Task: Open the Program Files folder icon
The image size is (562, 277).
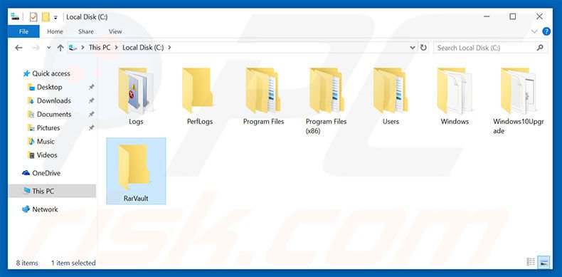Action: [263, 90]
